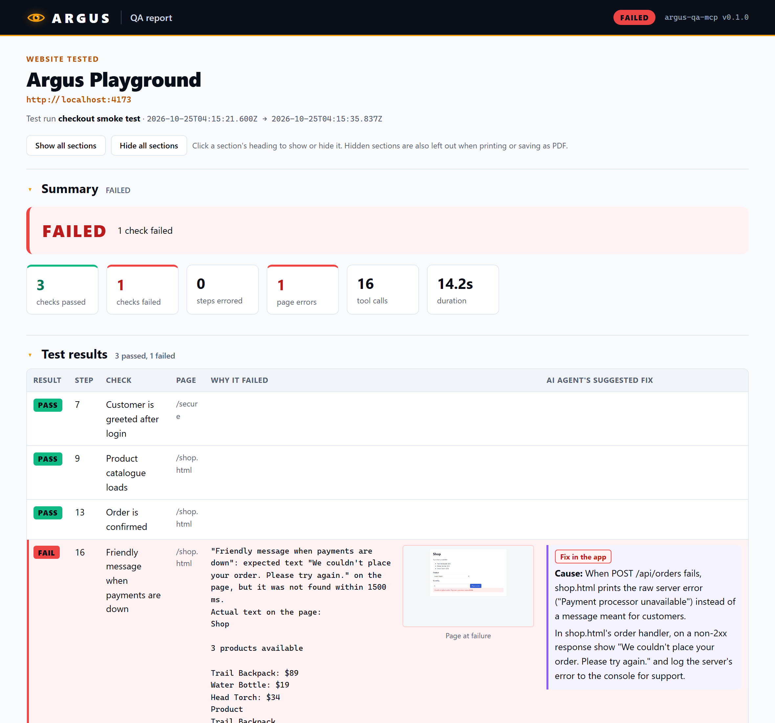Select 'Customer is greeted after login' check
This screenshot has width=775, height=723.
[132, 419]
